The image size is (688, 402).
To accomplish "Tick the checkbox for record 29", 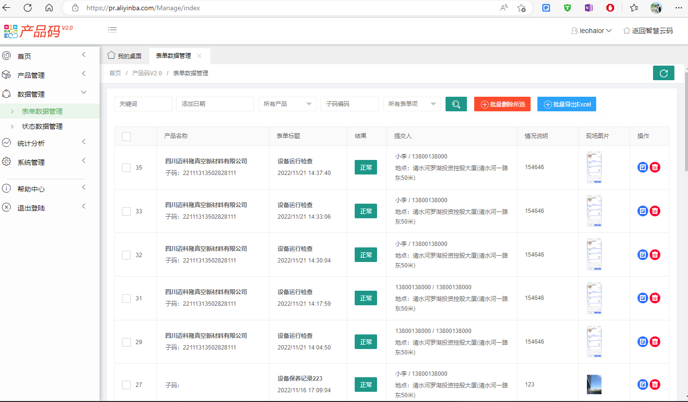I will pyautogui.click(x=126, y=342).
